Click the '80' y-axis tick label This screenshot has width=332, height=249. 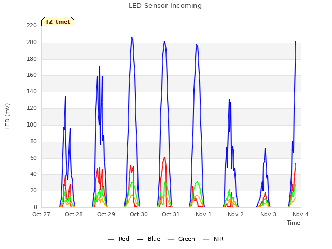coord(33,141)
